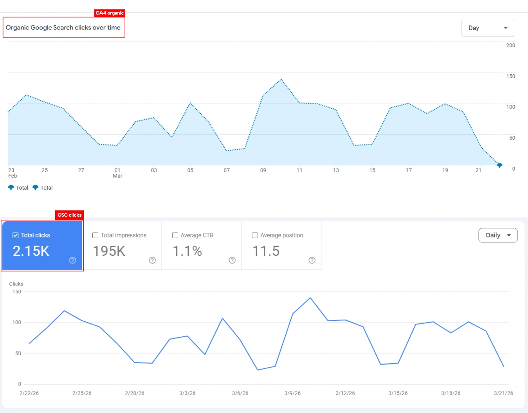The height and width of the screenshot is (413, 528).
Task: Check the Average CTR metric box
Action: tap(175, 235)
